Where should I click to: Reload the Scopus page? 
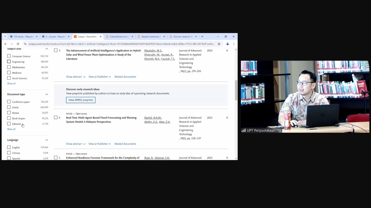[18, 44]
